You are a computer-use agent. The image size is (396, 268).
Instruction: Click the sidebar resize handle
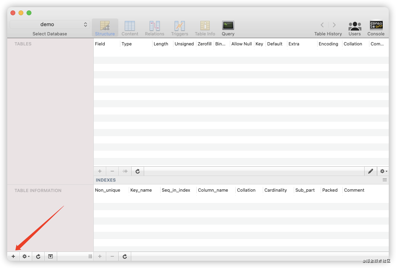tap(90, 256)
